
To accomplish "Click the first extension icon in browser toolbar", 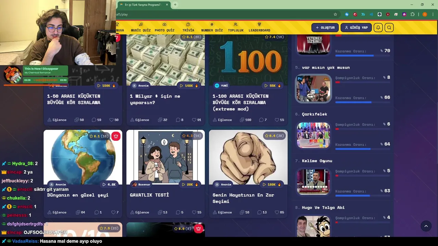I will click(x=347, y=14).
